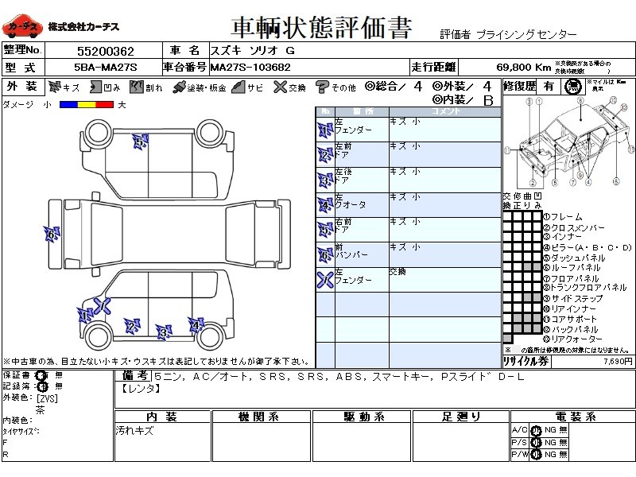This screenshot has height=477, width=636.
Task: Click the 塗装・板金 paint legend icon
Action: coord(180,87)
